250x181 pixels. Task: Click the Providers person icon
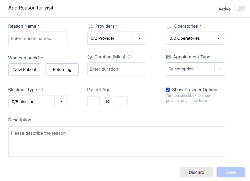click(90, 26)
